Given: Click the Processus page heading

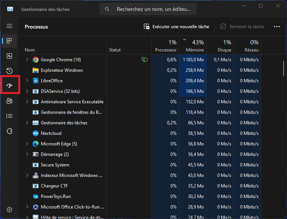Looking at the screenshot, I should pos(36,27).
